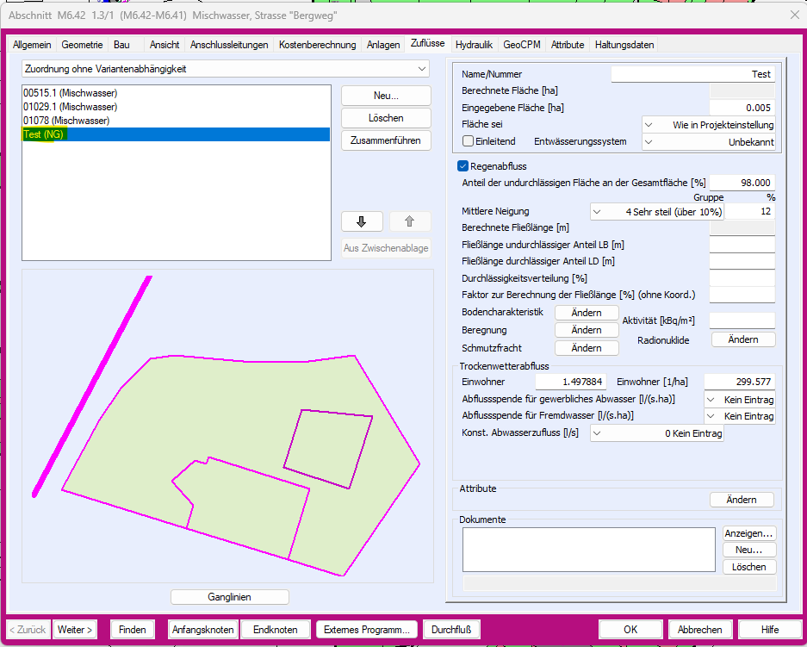Click the Endknoten button
Screen dimensions: 807x647
[x=276, y=630]
